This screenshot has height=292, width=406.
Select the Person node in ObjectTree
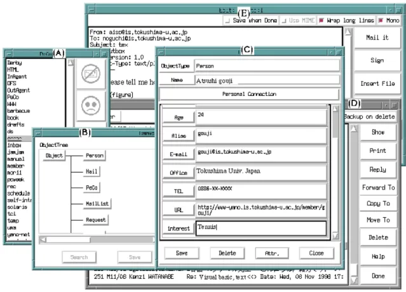click(95, 156)
